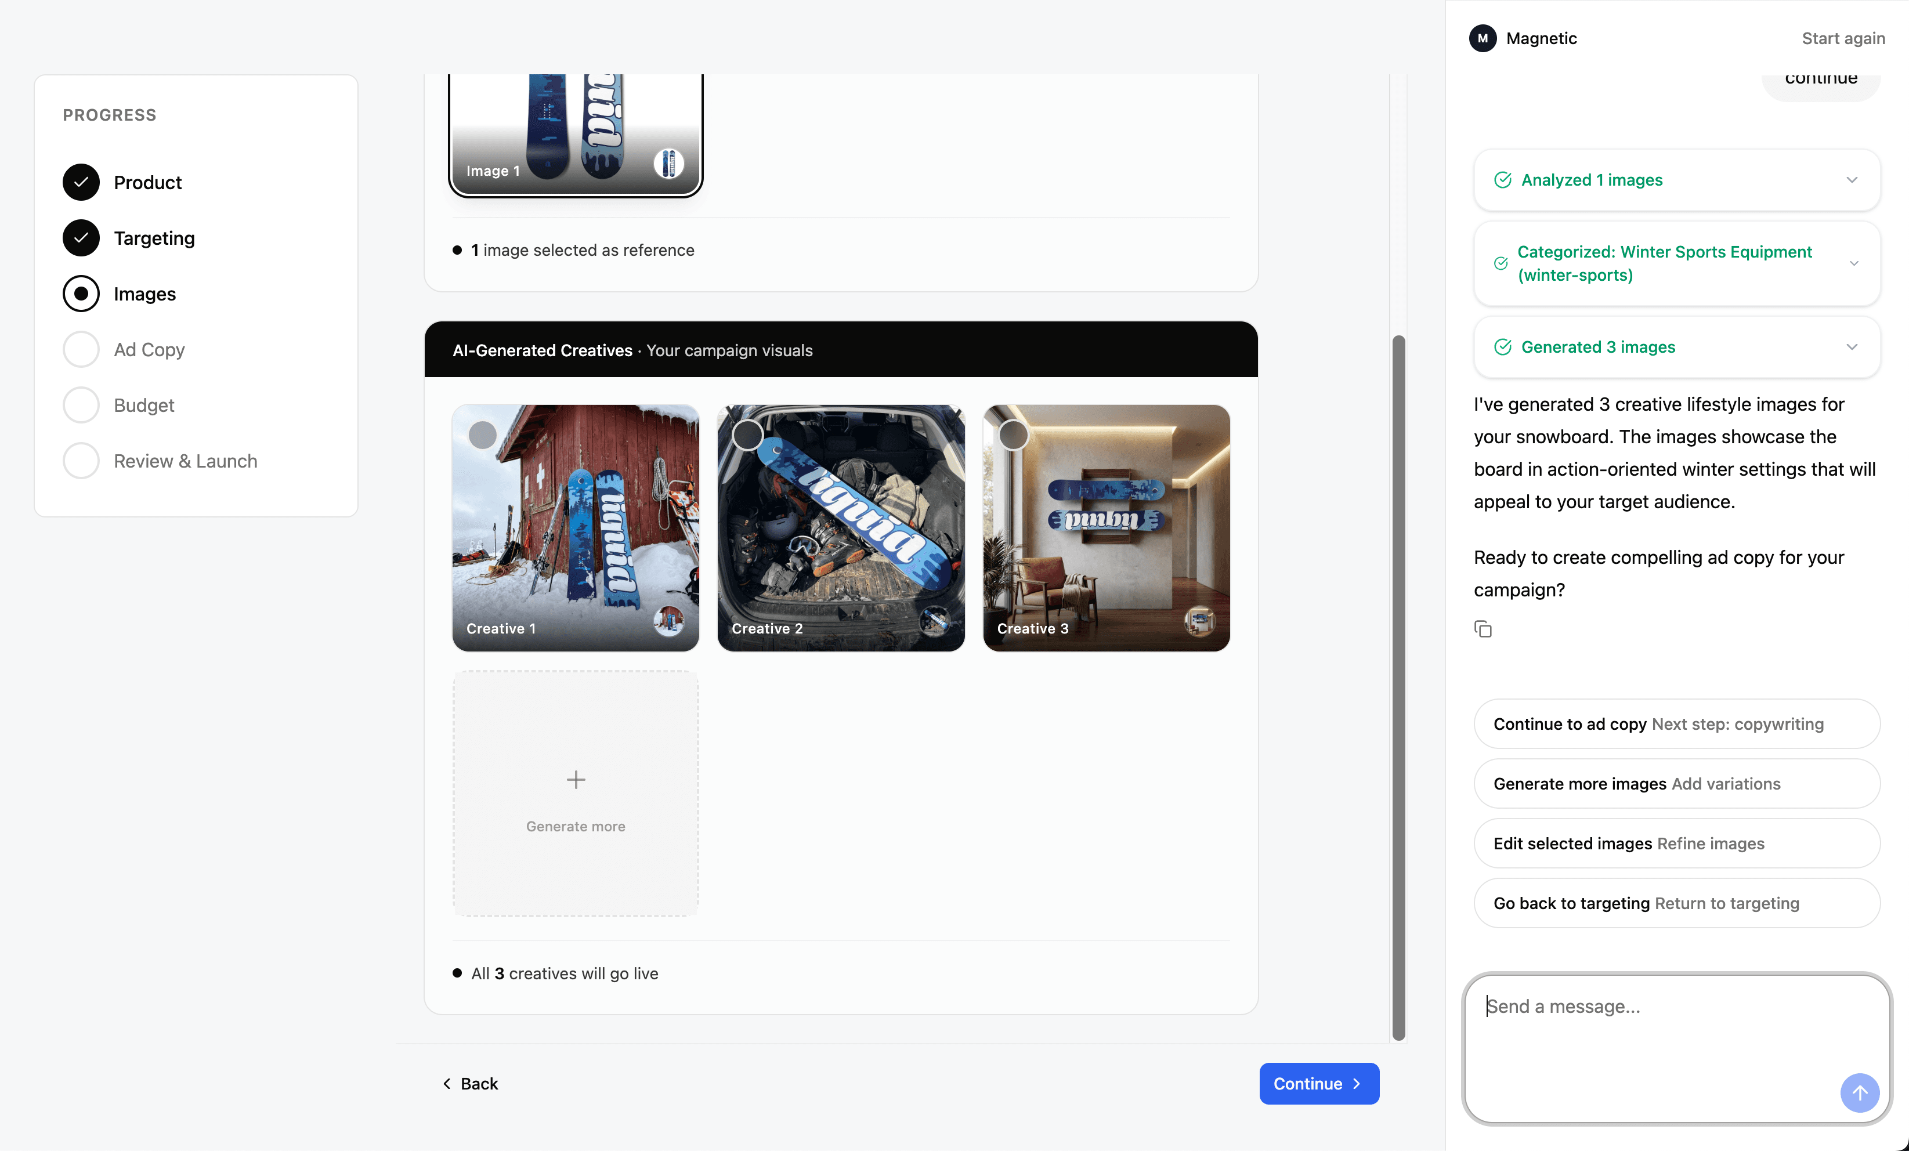Click the blue Continue button
Image resolution: width=1909 pixels, height=1151 pixels.
coord(1319,1084)
